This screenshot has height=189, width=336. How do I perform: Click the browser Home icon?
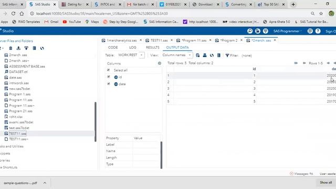[x=22, y=14]
